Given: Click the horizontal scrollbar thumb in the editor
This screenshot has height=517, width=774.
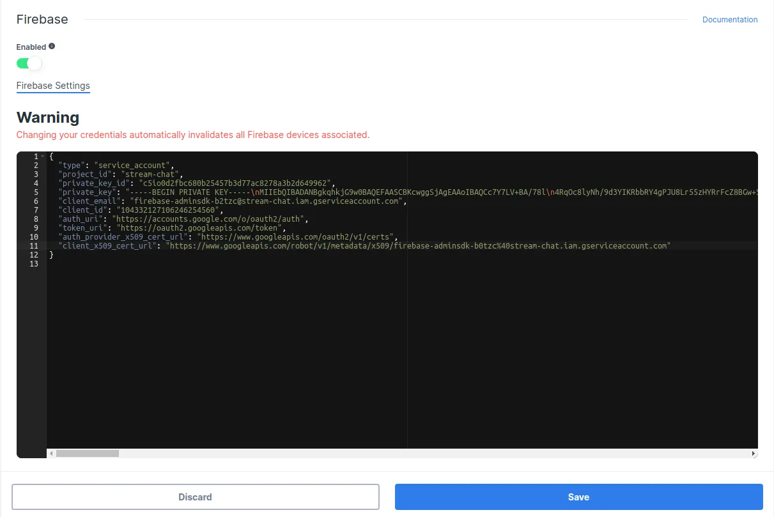Looking at the screenshot, I should point(86,453).
